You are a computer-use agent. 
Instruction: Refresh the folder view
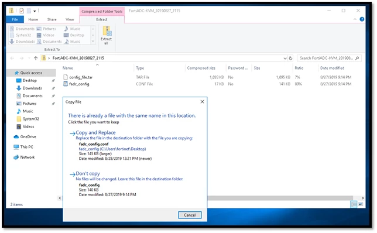pyautogui.click(x=290, y=58)
